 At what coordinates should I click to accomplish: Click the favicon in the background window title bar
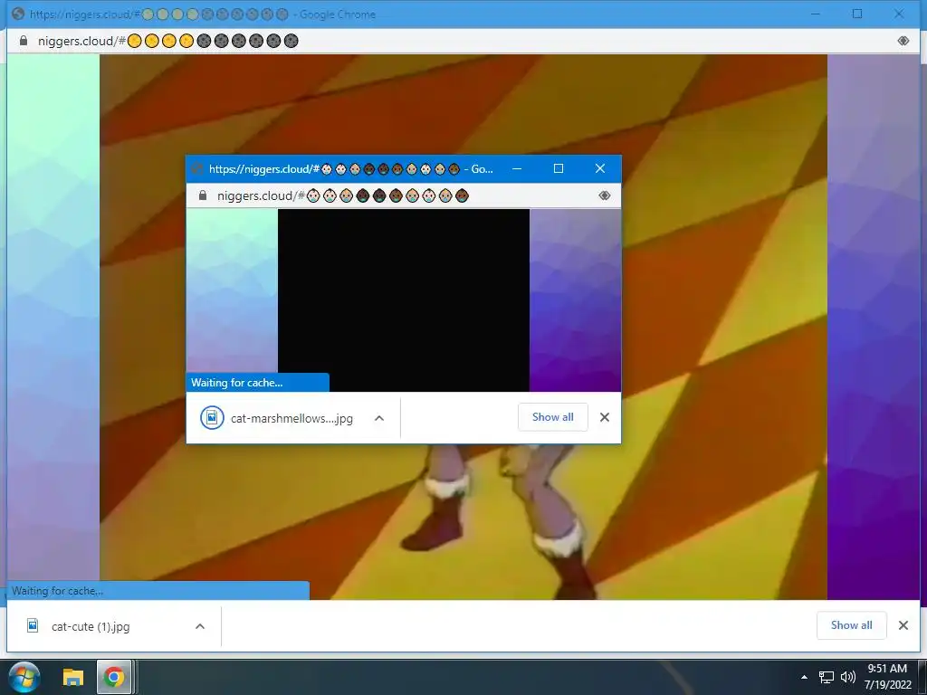point(18,14)
